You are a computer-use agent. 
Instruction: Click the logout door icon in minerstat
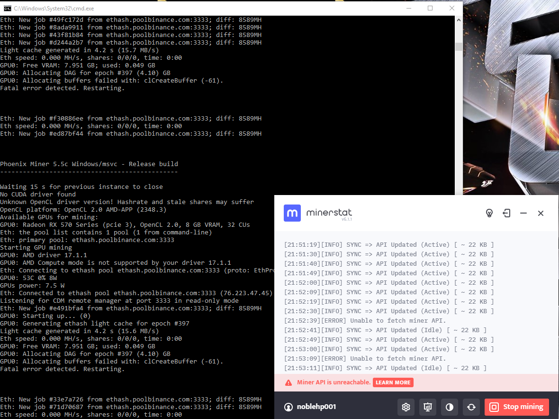click(506, 213)
